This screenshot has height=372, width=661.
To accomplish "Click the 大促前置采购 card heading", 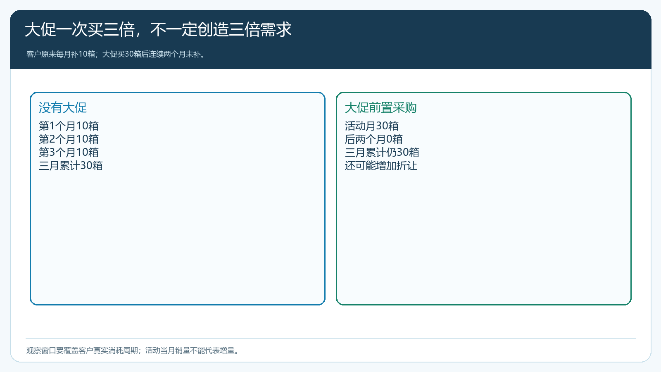I will (380, 107).
